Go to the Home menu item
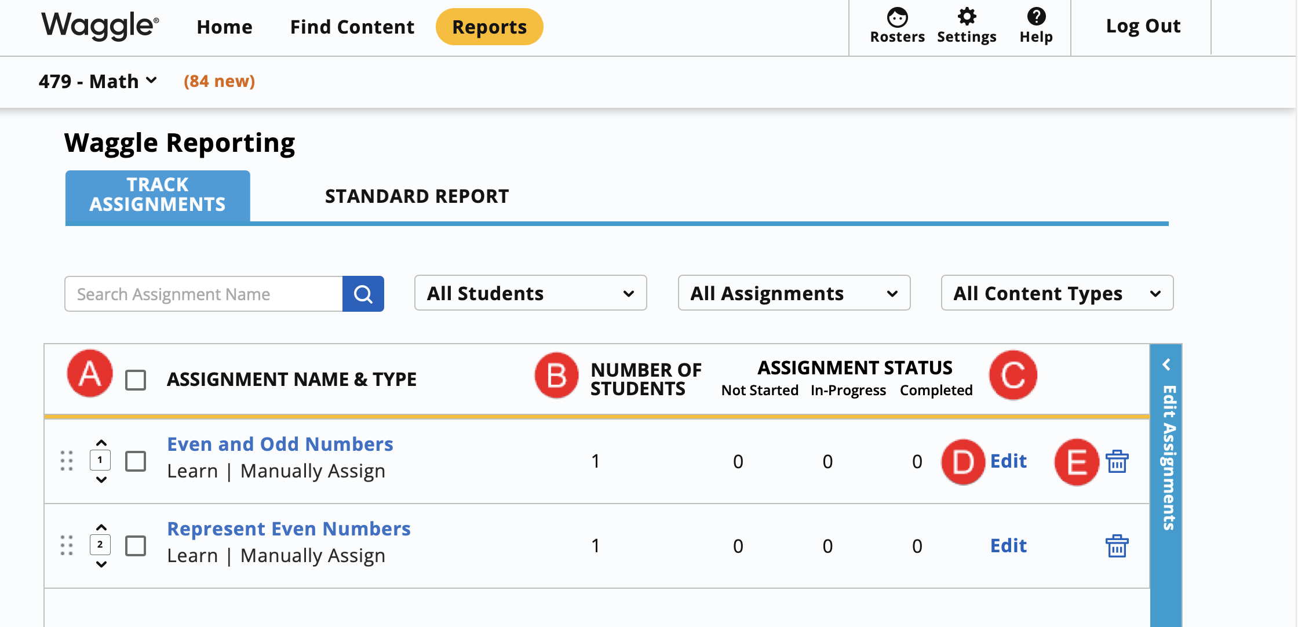Image resolution: width=1298 pixels, height=627 pixels. tap(224, 27)
